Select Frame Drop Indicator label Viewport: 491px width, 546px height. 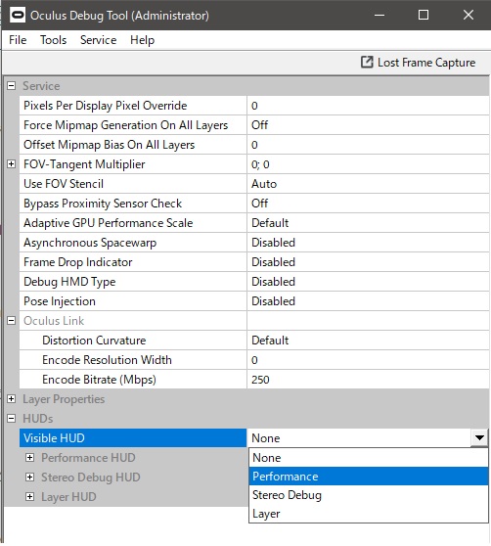coord(77,262)
